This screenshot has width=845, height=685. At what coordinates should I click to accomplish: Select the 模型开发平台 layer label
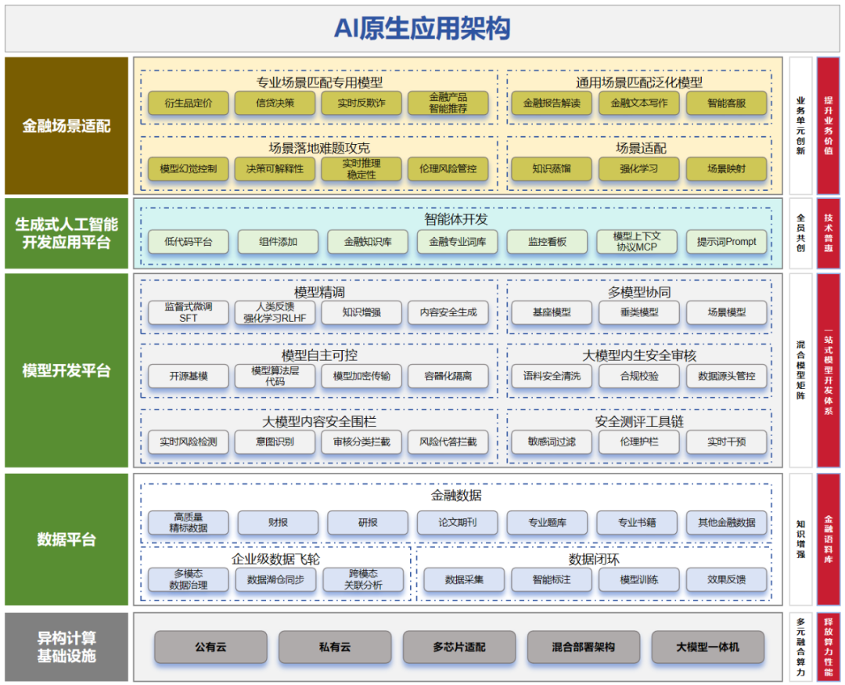pyautogui.click(x=67, y=370)
